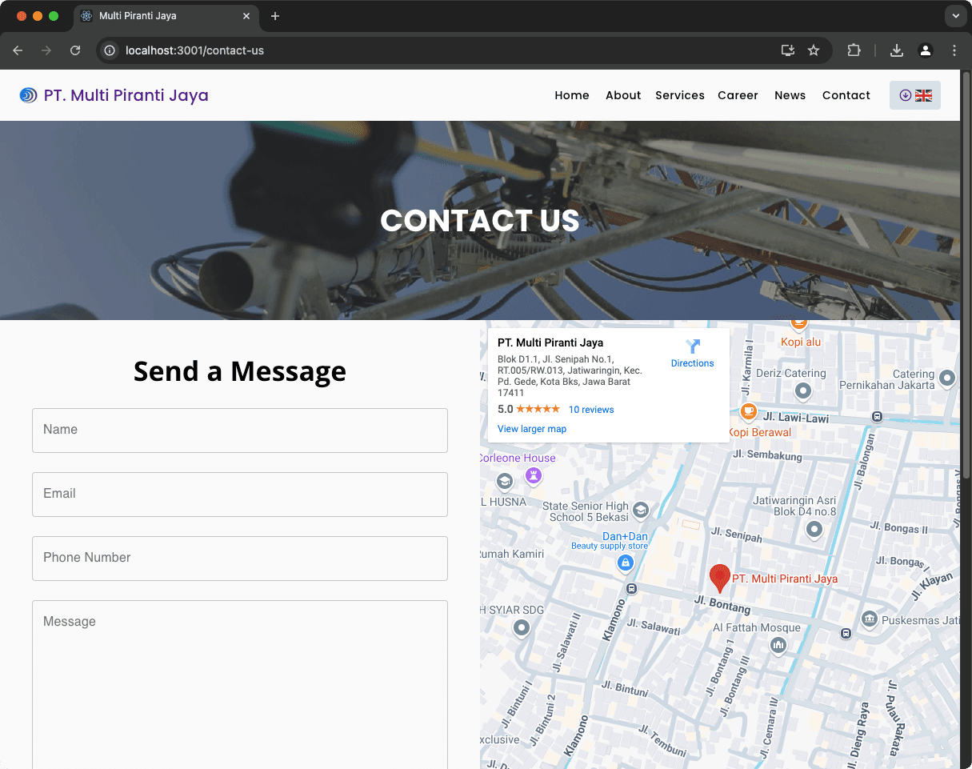Click the PT. Multi Piranti Jaya site title
This screenshot has width=972, height=769.
pos(126,95)
